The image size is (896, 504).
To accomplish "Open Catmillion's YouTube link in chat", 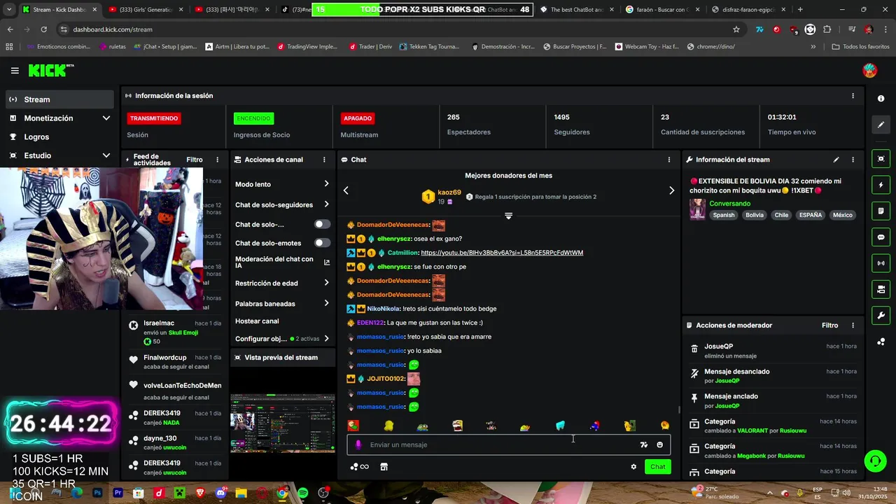I will (502, 253).
